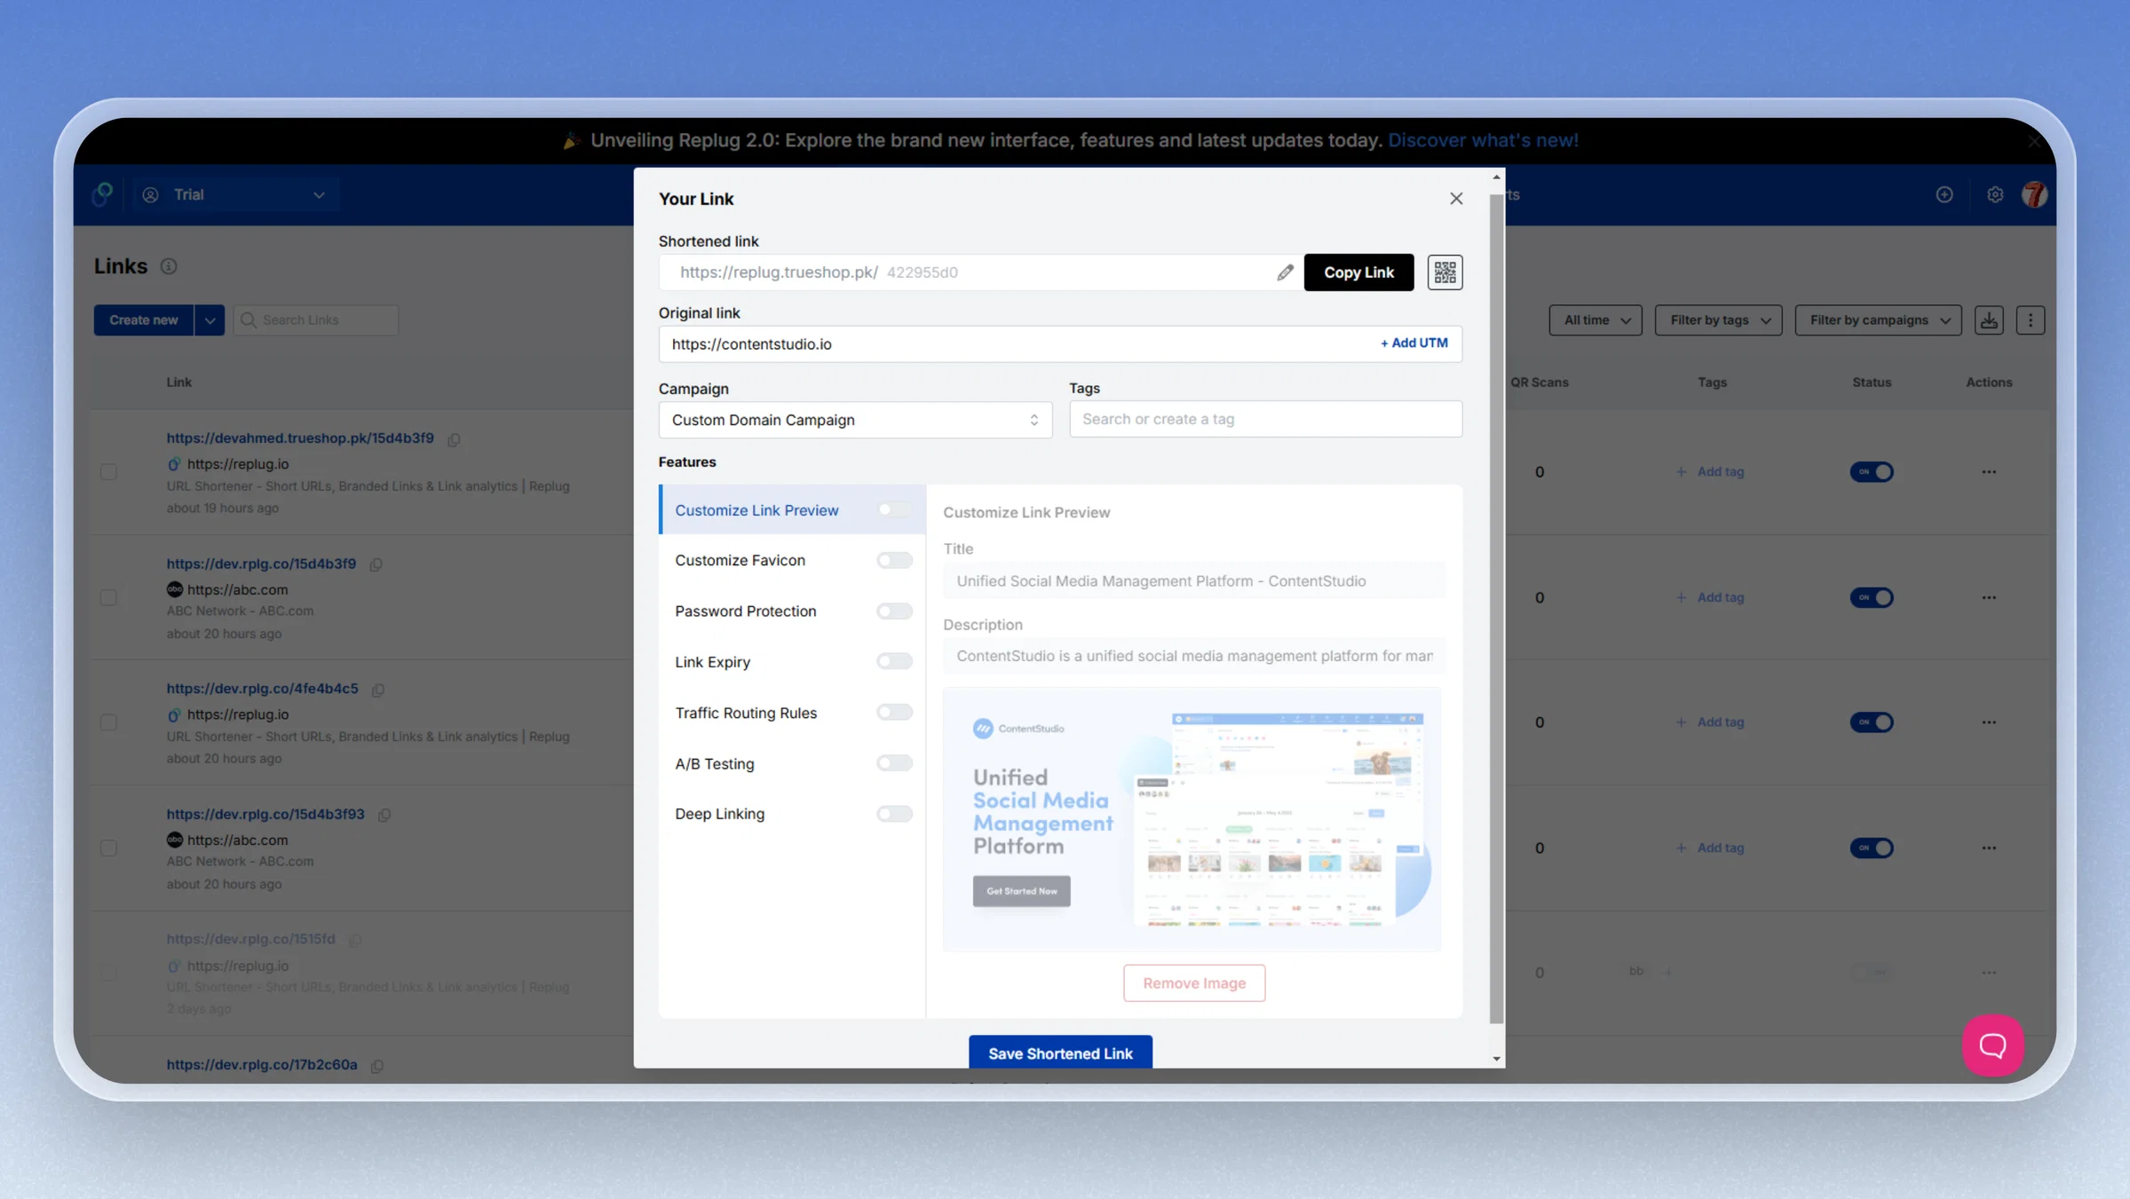Click the + Add UTM link
The width and height of the screenshot is (2130, 1199).
[1413, 343]
